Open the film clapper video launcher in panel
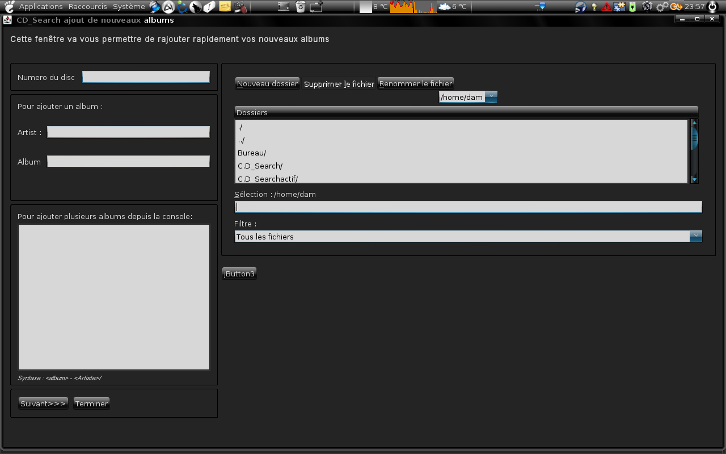726x454 pixels. pos(239,7)
